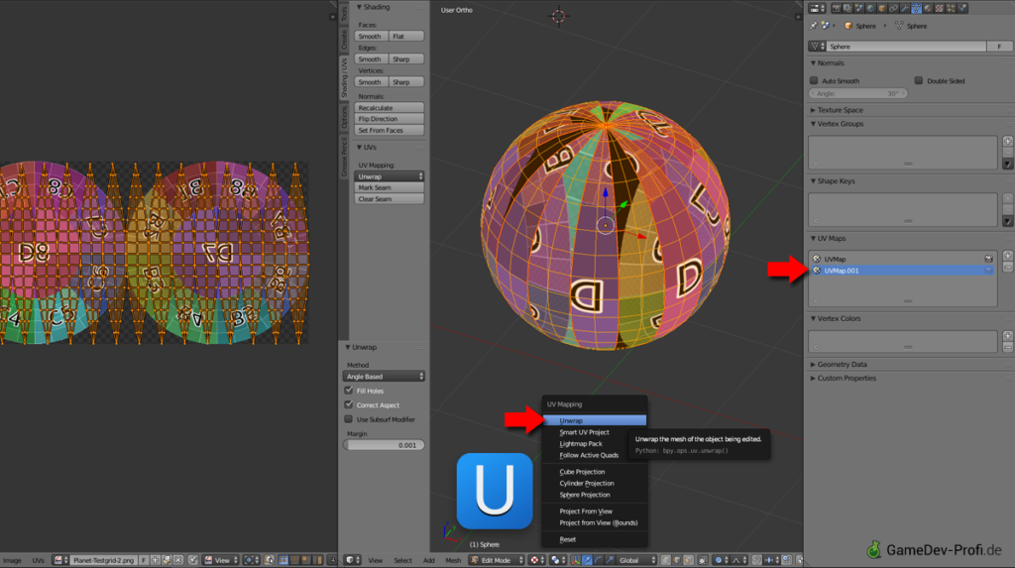Screen dimensions: 1015x568
Task: Click the Mark Seam button
Action: click(x=389, y=187)
